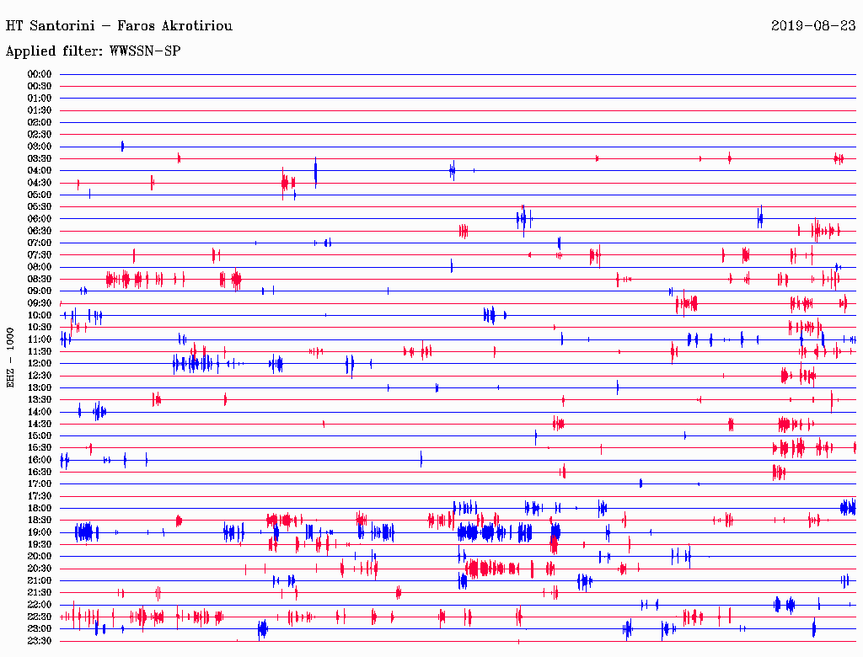Screen dimensions: 863x657
Task: Click the 06:30 time label
Action: pos(40,231)
